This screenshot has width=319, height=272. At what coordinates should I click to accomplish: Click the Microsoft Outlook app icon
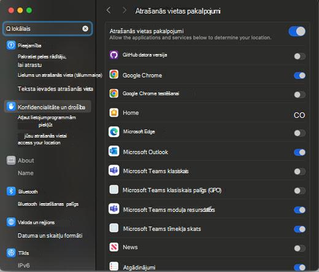pos(113,151)
